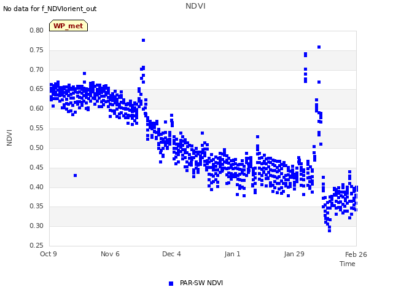393x295 pixels.
Task: Click the 0.30 y-axis tick label
Action: click(37, 226)
